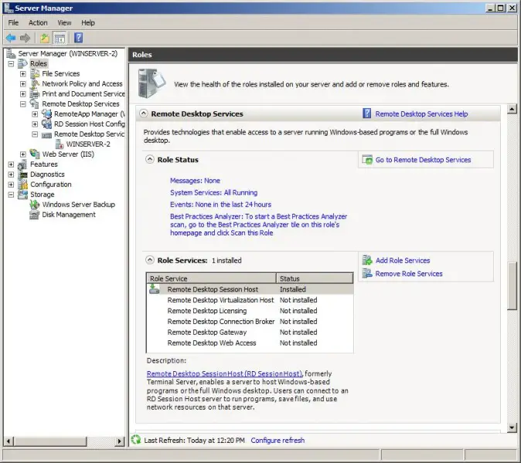Select the Remote Desktop Gateway row
521x463 pixels.
[250, 332]
